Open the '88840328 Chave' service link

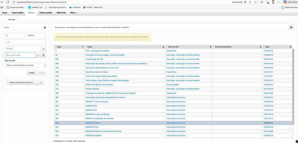coord(93,123)
